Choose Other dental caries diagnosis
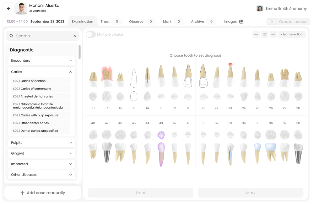314x204 pixels. [x=41, y=123]
